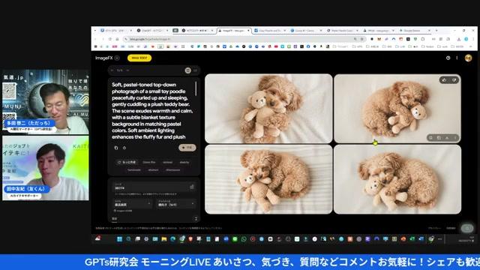Toggle the seed lock icon

click(x=192, y=187)
